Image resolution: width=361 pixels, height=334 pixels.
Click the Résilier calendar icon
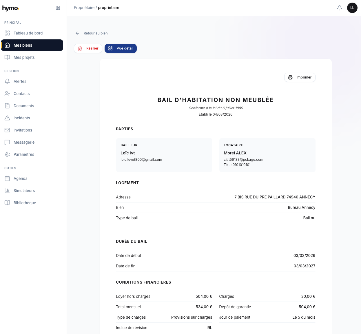coord(80,48)
